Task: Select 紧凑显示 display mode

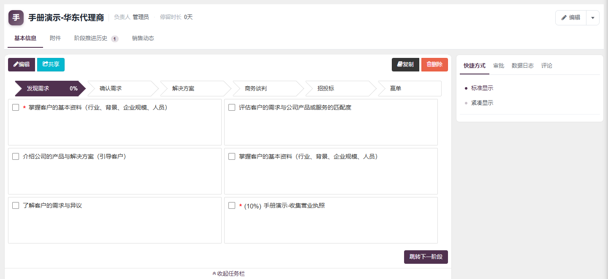Action: click(x=482, y=103)
